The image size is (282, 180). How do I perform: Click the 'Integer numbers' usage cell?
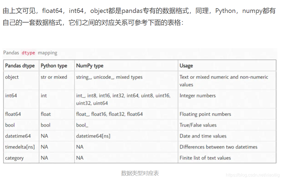227,99
